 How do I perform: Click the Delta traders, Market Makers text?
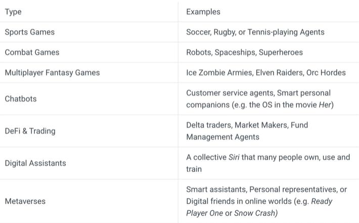tap(247, 125)
